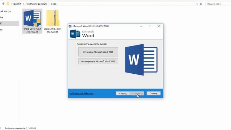Expand the address bar history dropdown
This screenshot has height=130, width=231.
coord(197,4)
